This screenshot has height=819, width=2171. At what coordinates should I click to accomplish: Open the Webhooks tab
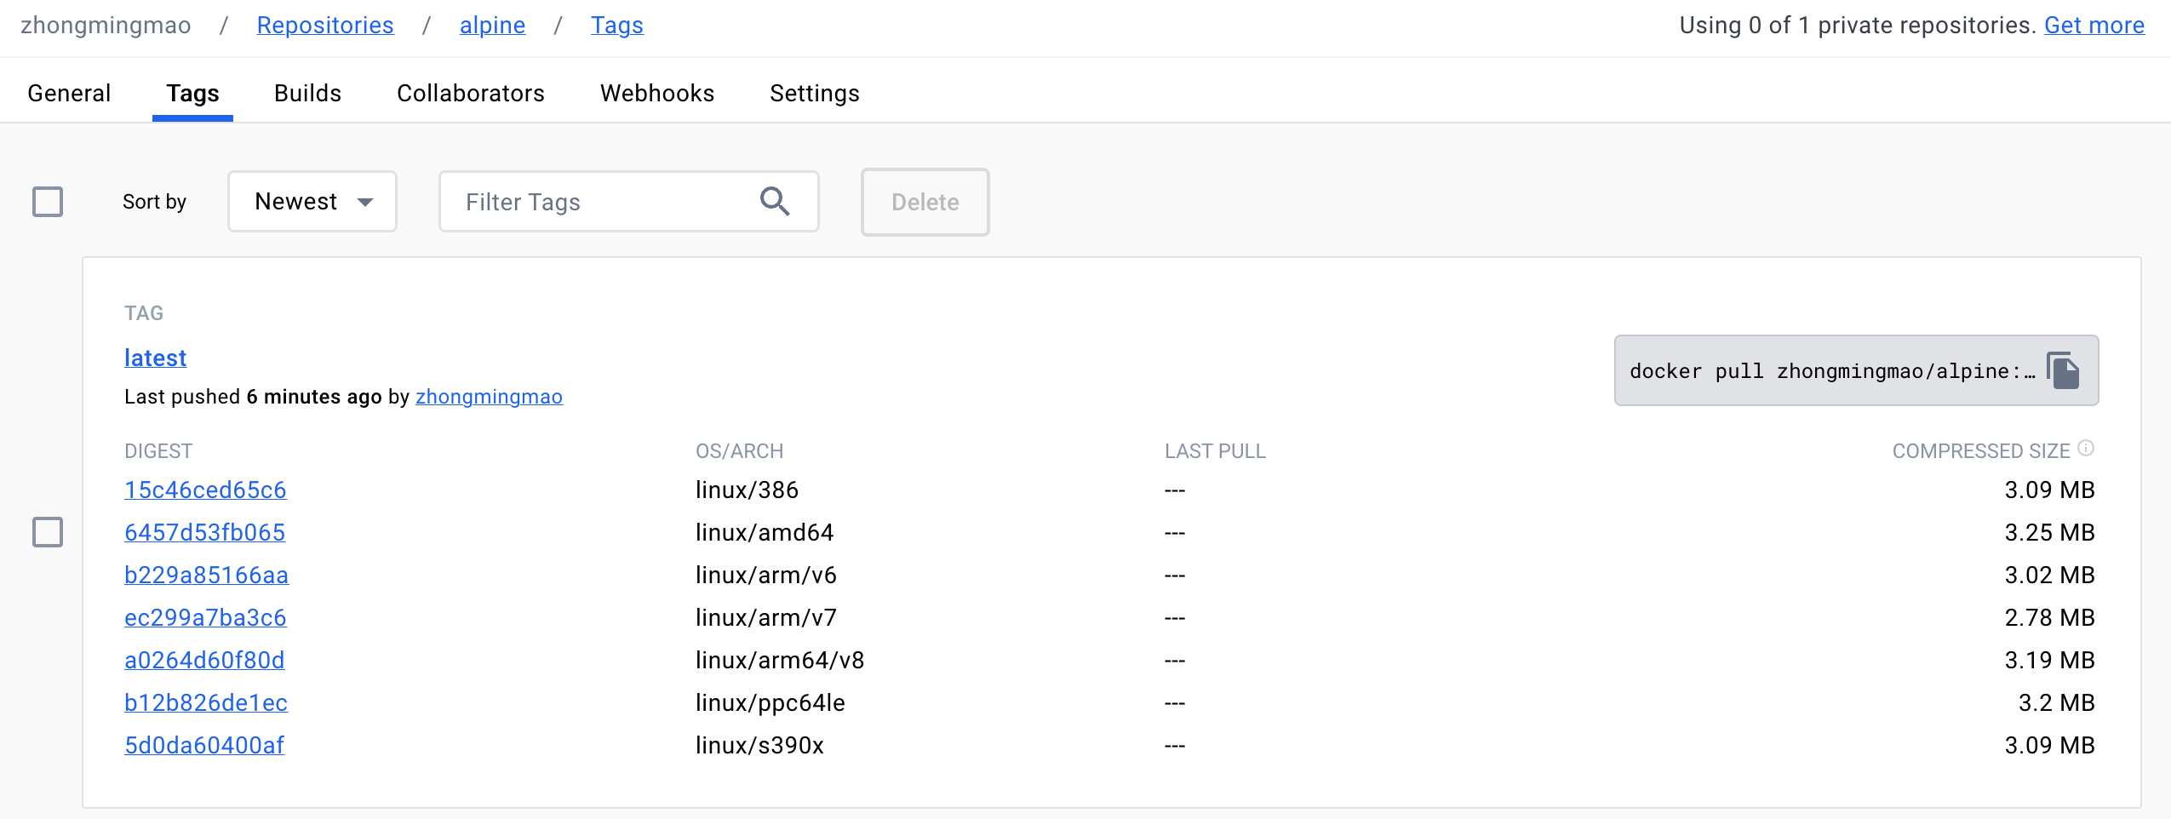(656, 93)
